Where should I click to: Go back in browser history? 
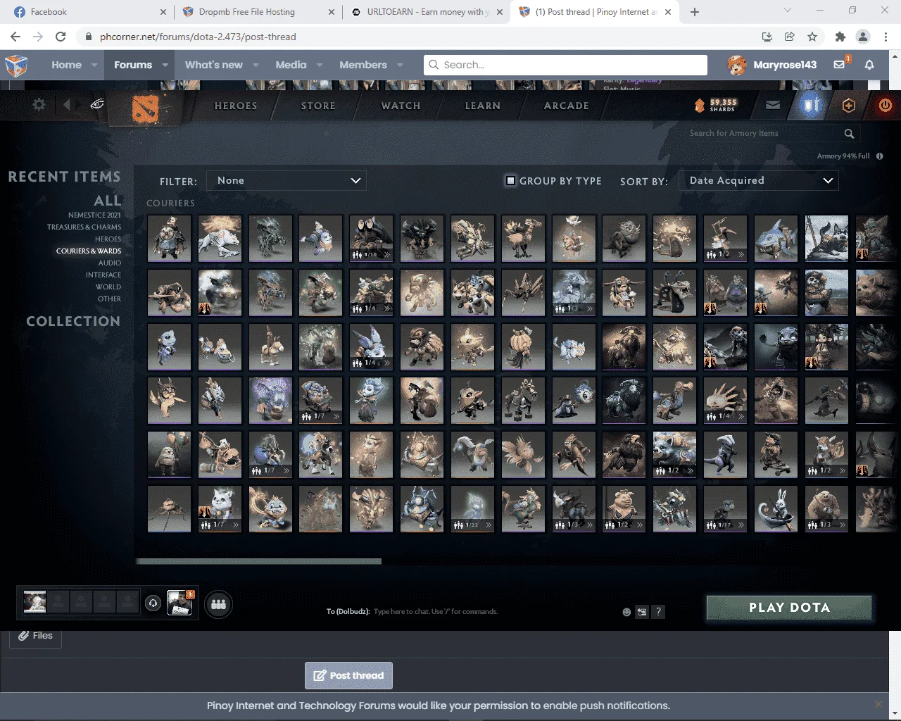(15, 37)
